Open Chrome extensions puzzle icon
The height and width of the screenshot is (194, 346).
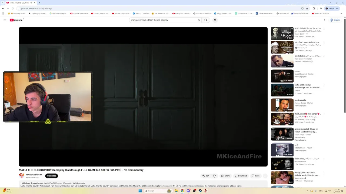[314, 8]
